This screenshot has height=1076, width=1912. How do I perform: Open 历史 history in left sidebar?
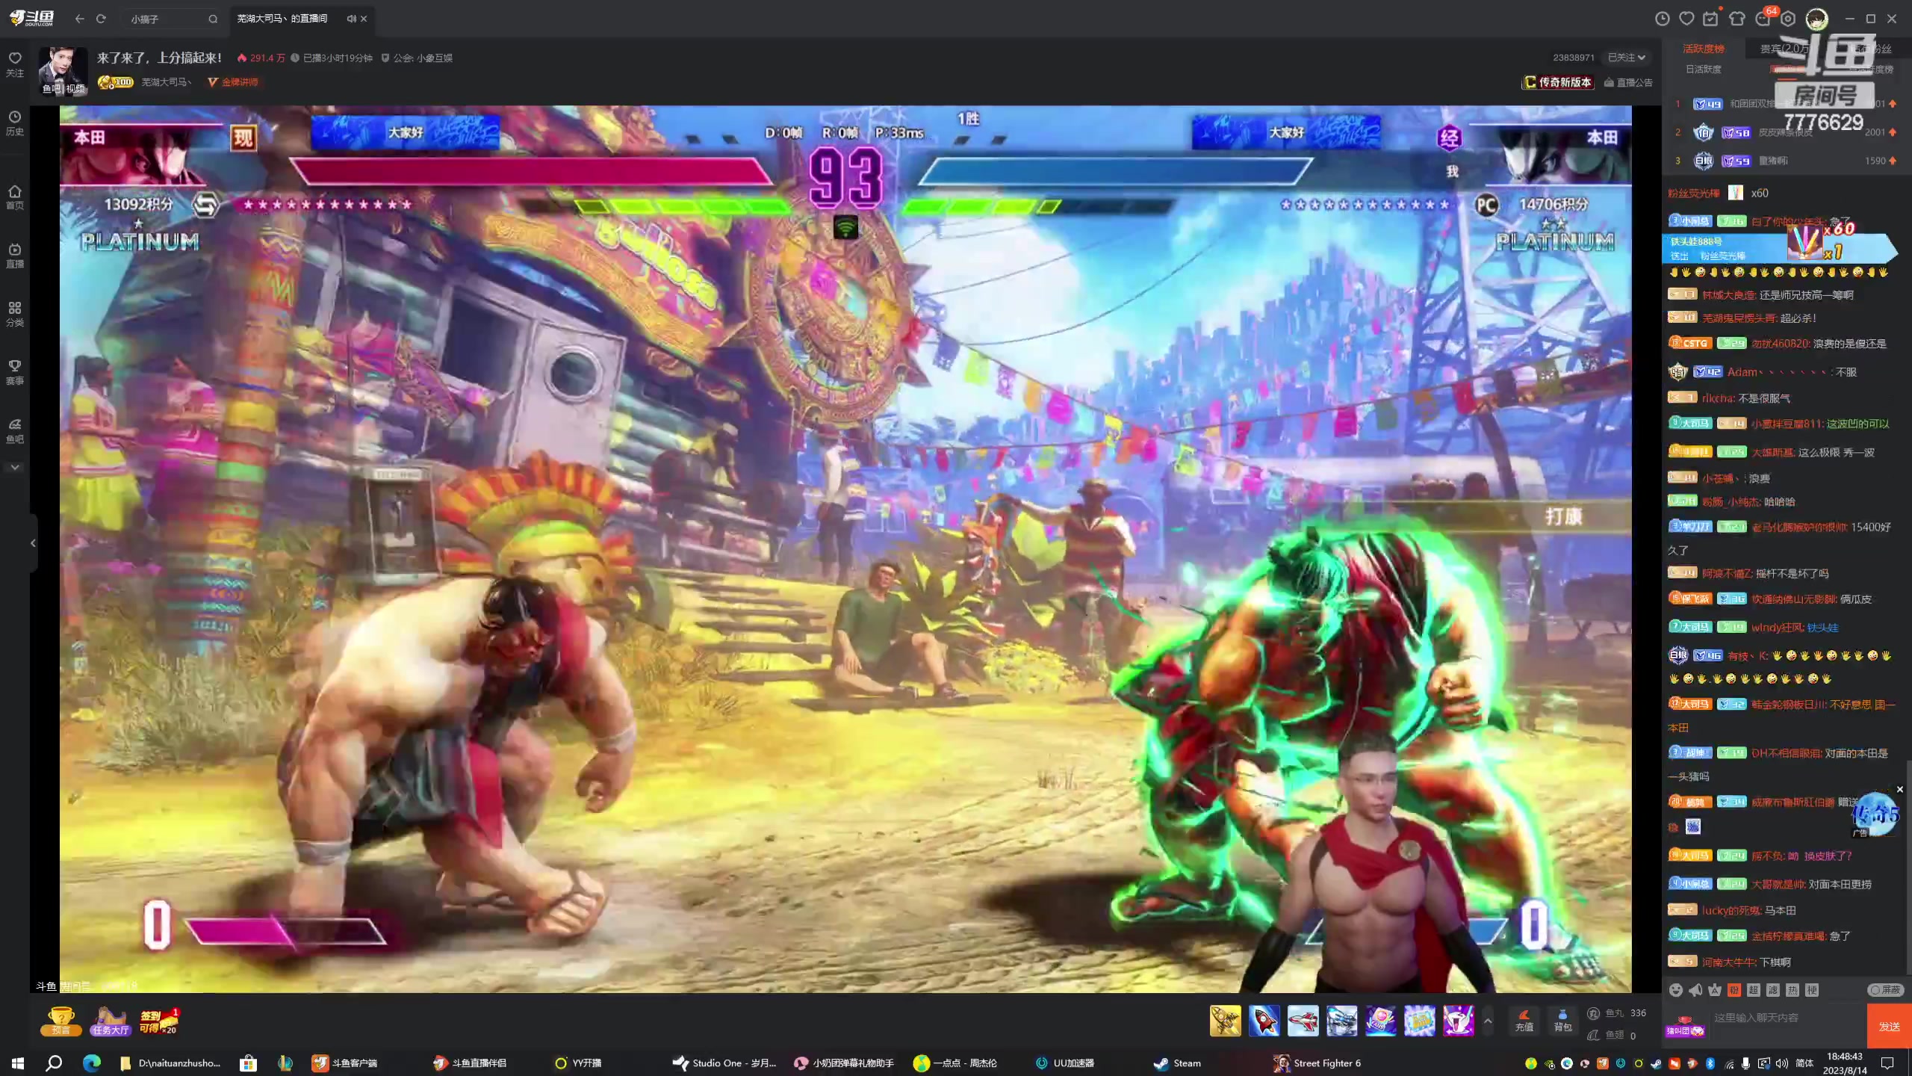pyautogui.click(x=15, y=123)
